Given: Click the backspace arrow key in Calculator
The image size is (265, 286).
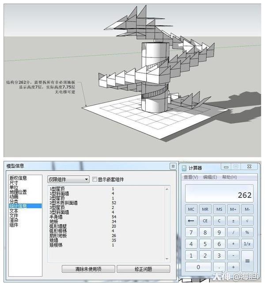Looking at the screenshot, I should [191, 221].
